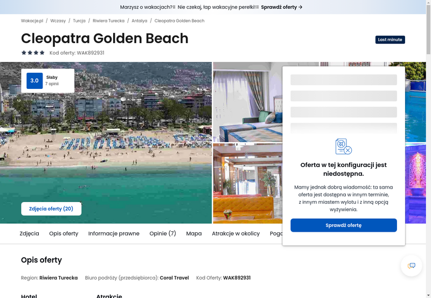Go to Wczasy breadcrumb link
The image size is (431, 298).
[58, 21]
